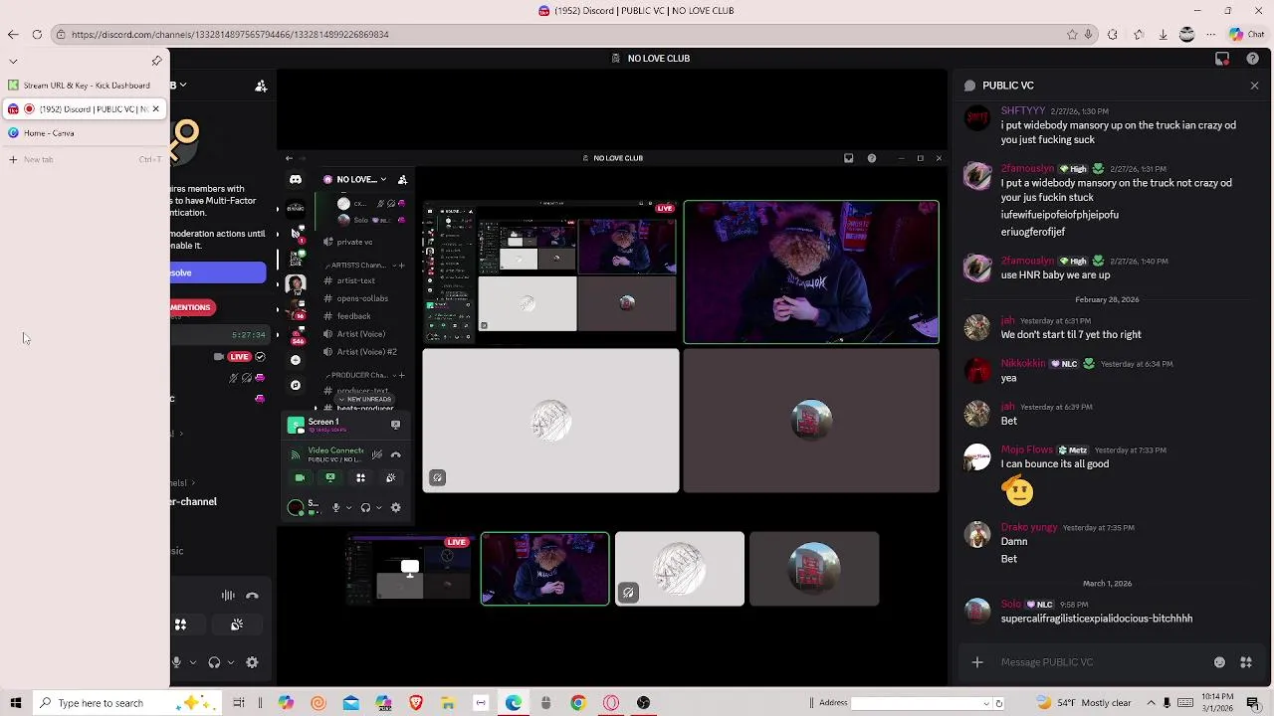The image size is (1274, 716).
Task: Toggle headphones deafen in outer Discord panel
Action: [214, 662]
